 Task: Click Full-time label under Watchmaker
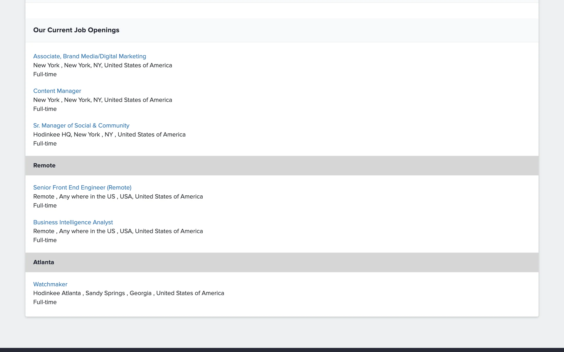tap(45, 302)
